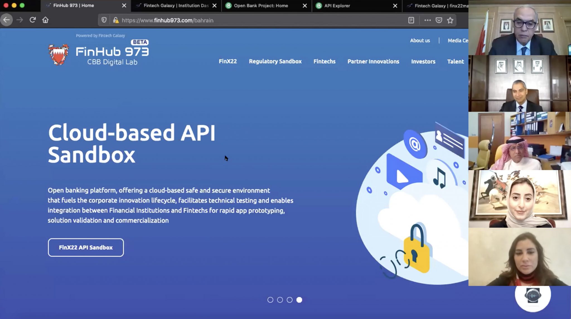Switch to the API Explorer tab
Viewport: 571px width, 319px height.
tap(337, 6)
